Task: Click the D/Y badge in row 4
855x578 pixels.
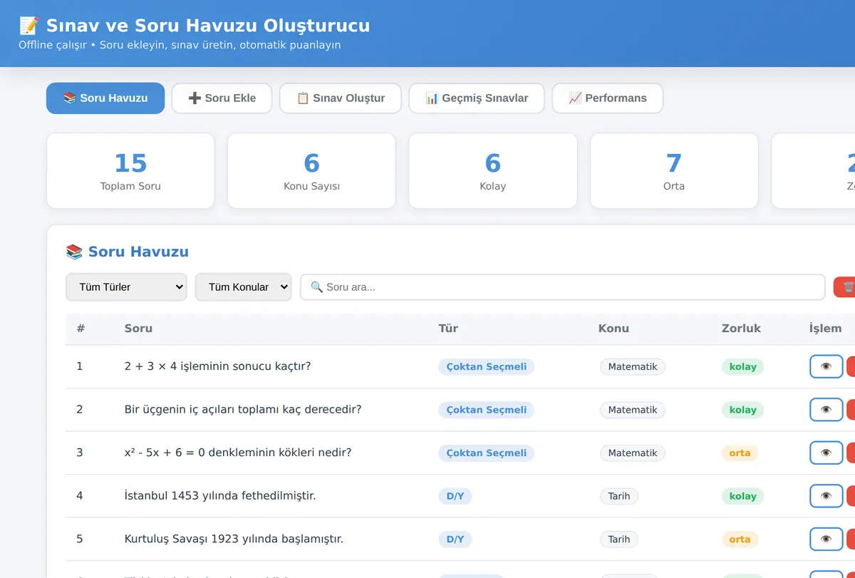Action: (x=455, y=496)
